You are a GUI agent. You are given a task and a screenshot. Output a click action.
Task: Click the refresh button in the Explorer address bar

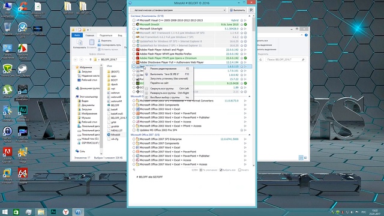point(260,59)
